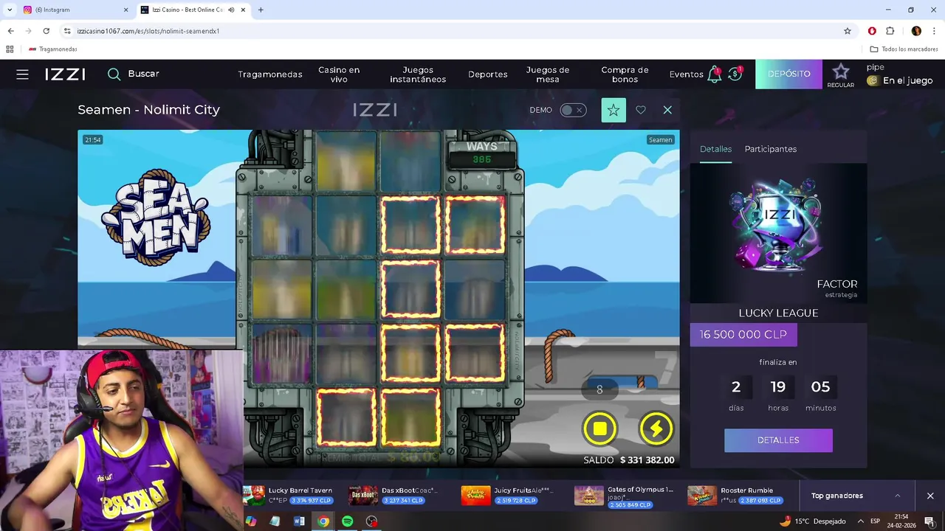The width and height of the screenshot is (945, 531).
Task: Open the extensions puzzle icon
Action: [x=890, y=31]
